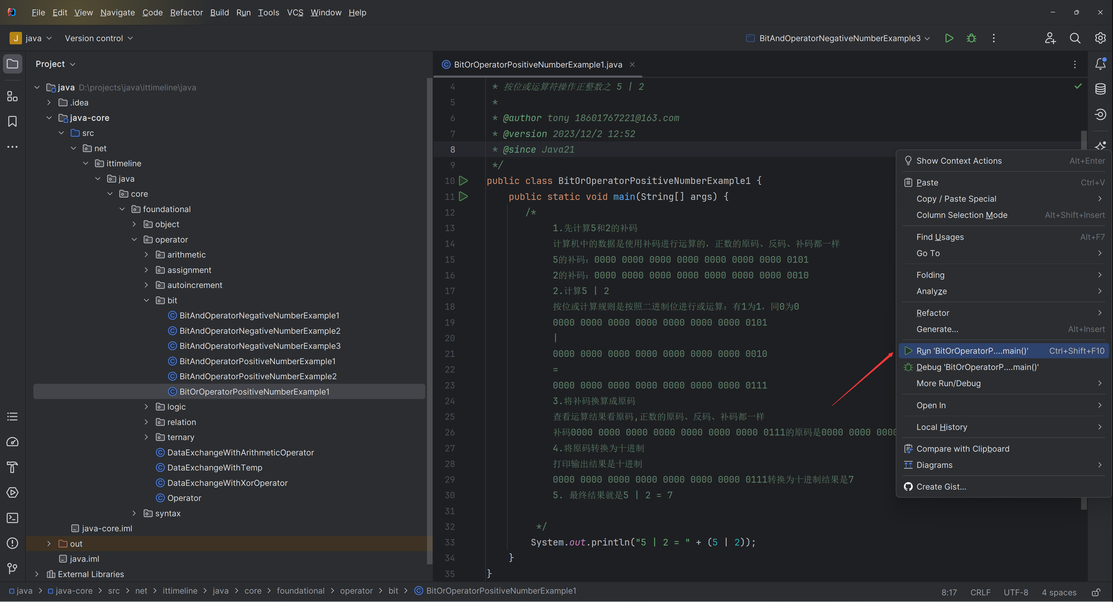Screen dimensions: 1113x602
Task: Expand the arithmetic package
Action: click(x=146, y=255)
